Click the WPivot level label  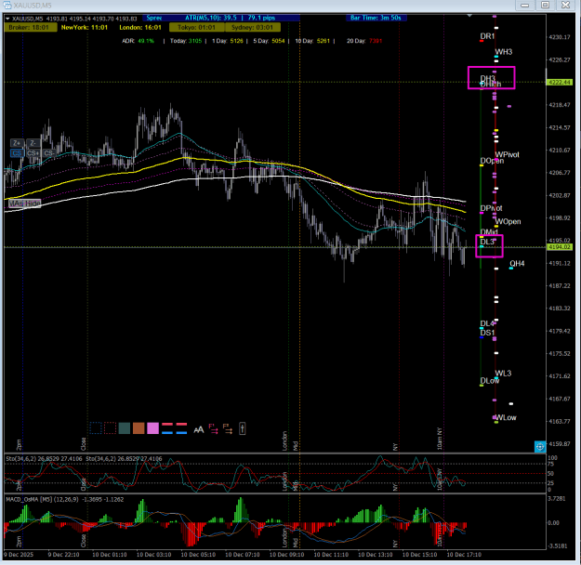[x=508, y=154]
